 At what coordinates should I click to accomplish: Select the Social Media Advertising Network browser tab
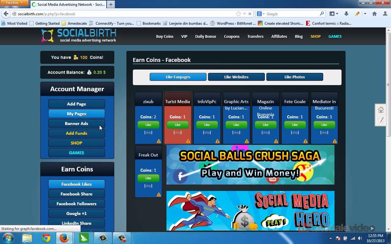pyautogui.click(x=68, y=4)
